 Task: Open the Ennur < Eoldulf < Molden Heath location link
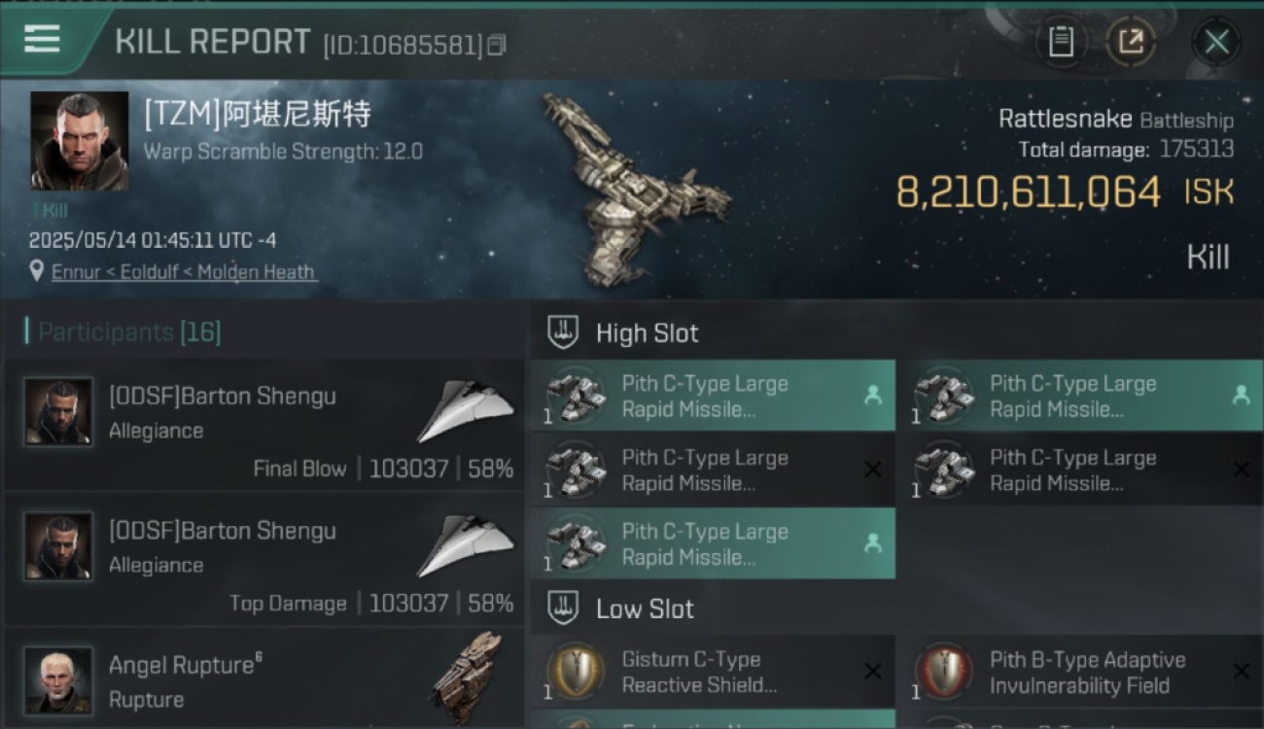click(x=185, y=272)
